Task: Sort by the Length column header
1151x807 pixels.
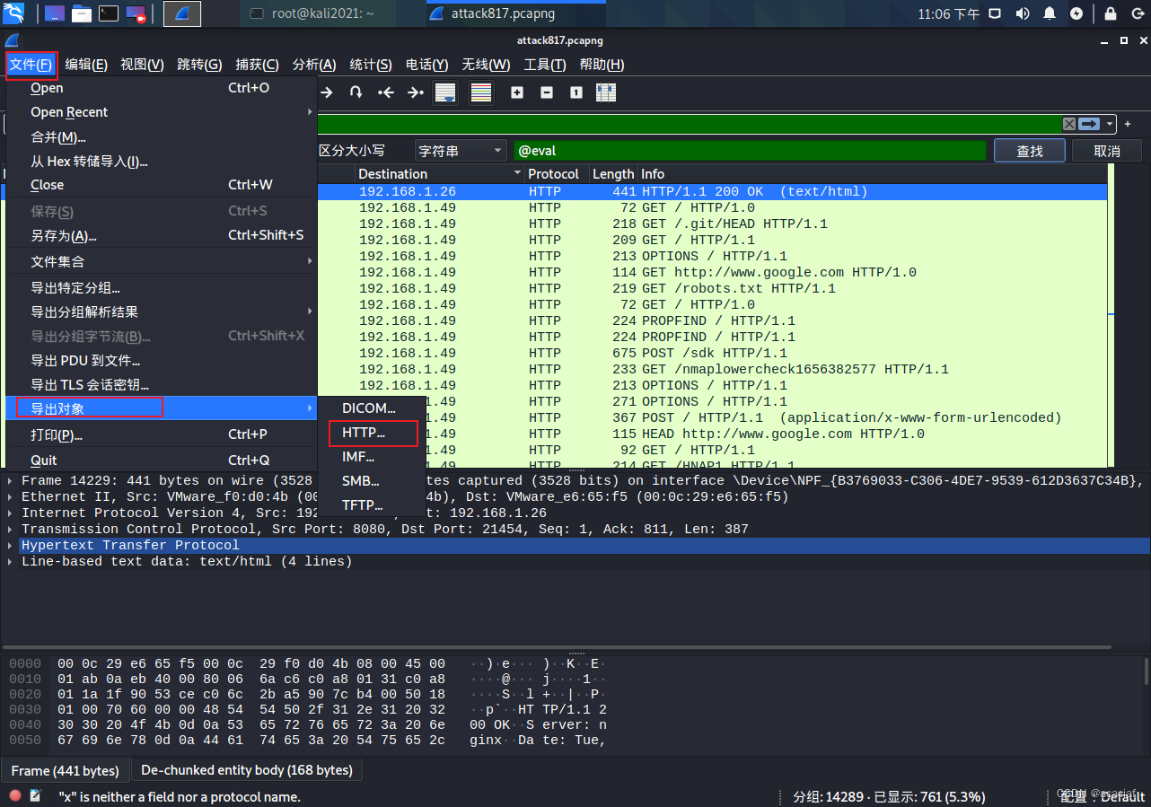Action: 613,174
